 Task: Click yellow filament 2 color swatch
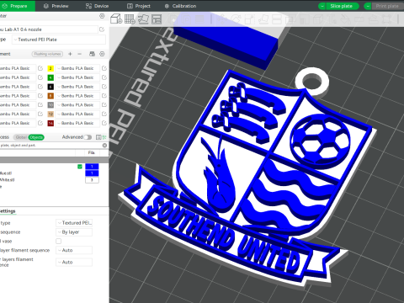[x=50, y=68]
